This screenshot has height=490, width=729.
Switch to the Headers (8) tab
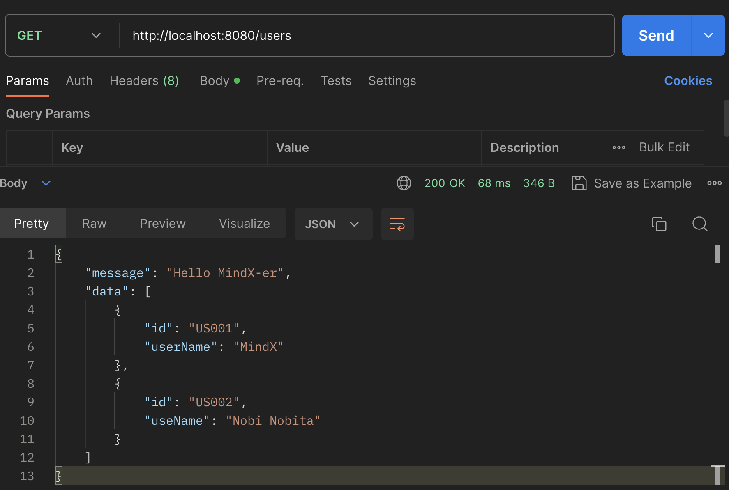tap(144, 81)
